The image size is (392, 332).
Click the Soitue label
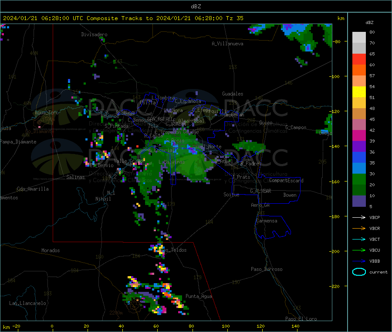point(231,195)
